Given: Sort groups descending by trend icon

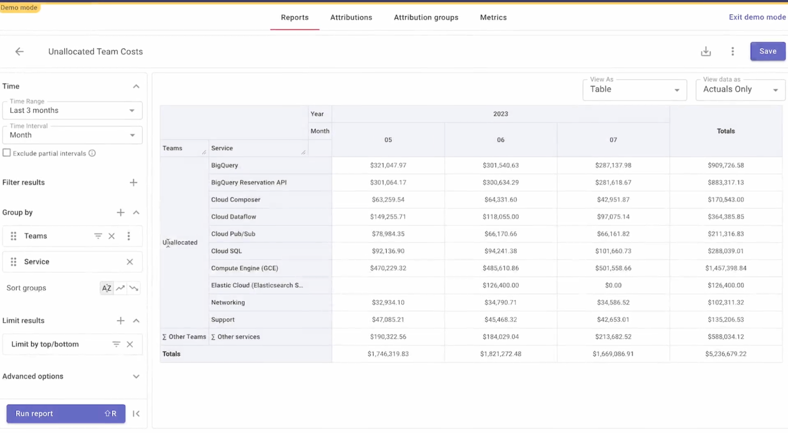Looking at the screenshot, I should (134, 288).
